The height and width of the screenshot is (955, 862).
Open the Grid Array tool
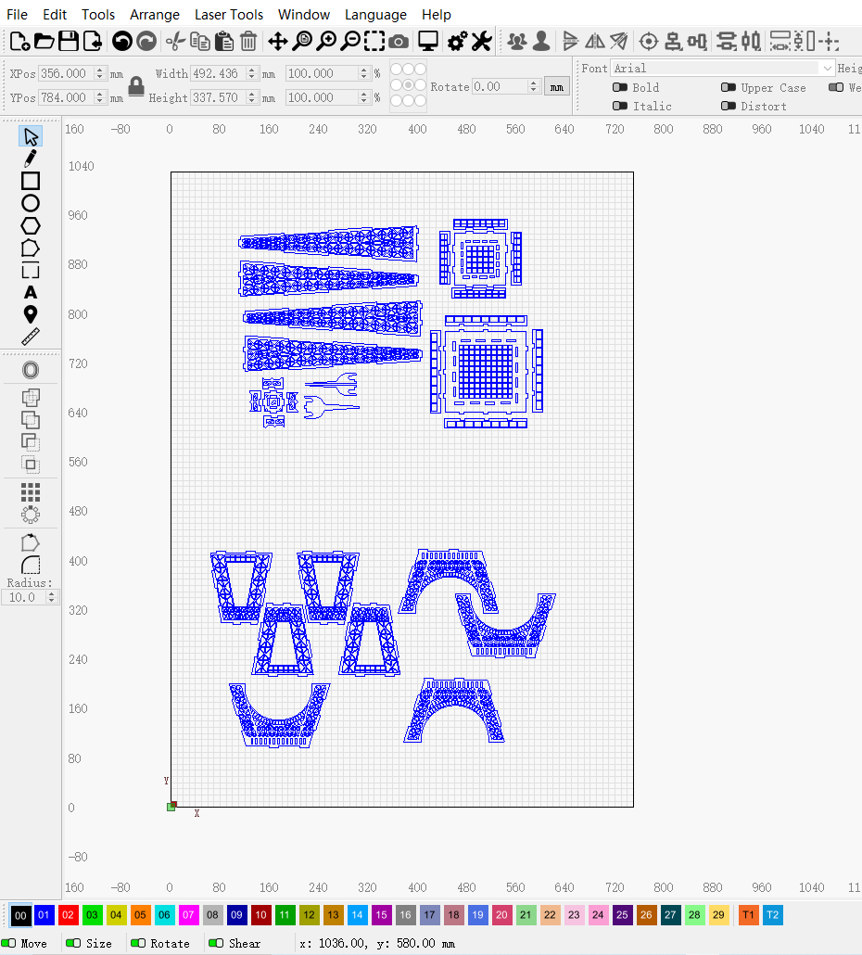pyautogui.click(x=31, y=491)
